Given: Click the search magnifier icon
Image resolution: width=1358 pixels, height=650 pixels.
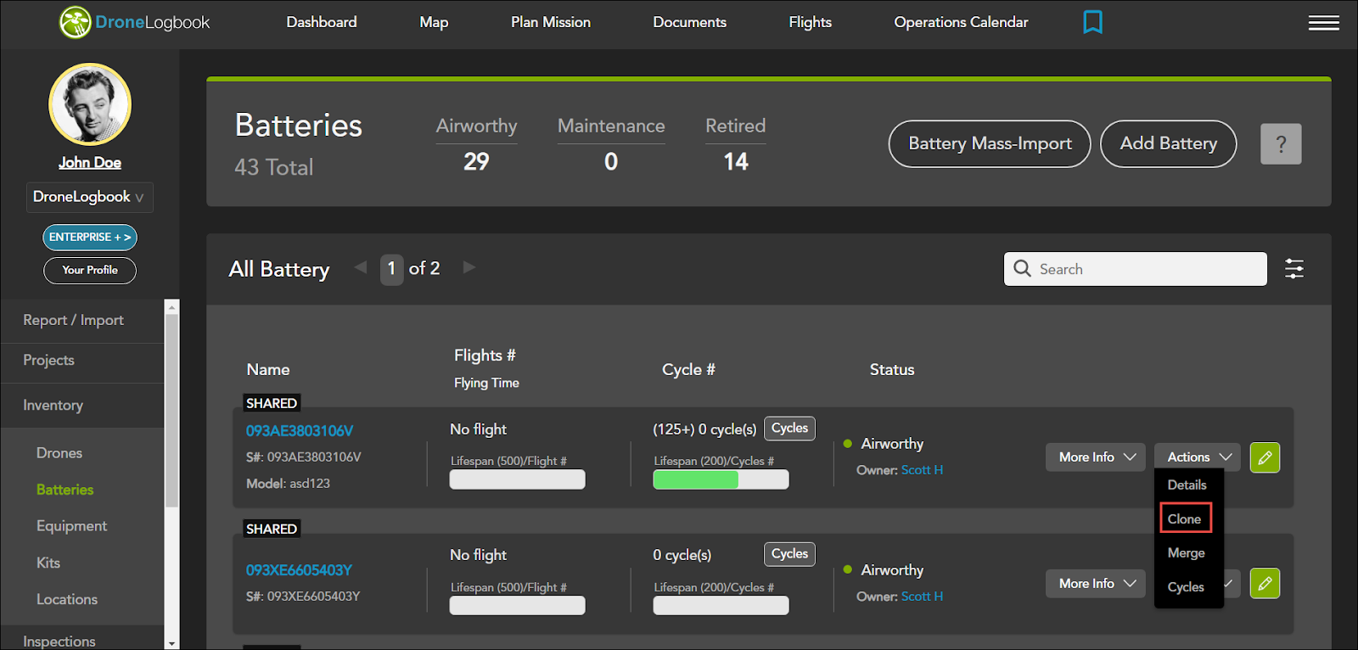Looking at the screenshot, I should [1023, 269].
